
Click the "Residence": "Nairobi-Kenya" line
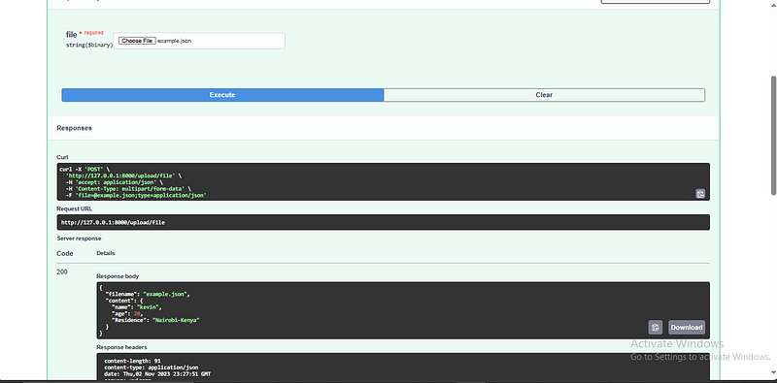155,320
